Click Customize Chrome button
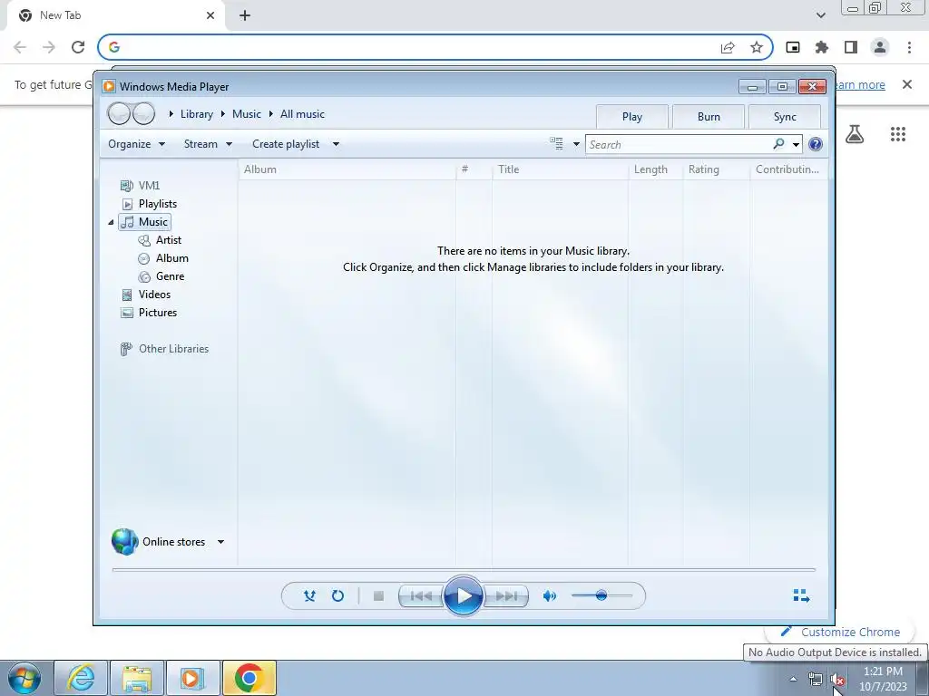Image resolution: width=929 pixels, height=696 pixels. [x=840, y=632]
